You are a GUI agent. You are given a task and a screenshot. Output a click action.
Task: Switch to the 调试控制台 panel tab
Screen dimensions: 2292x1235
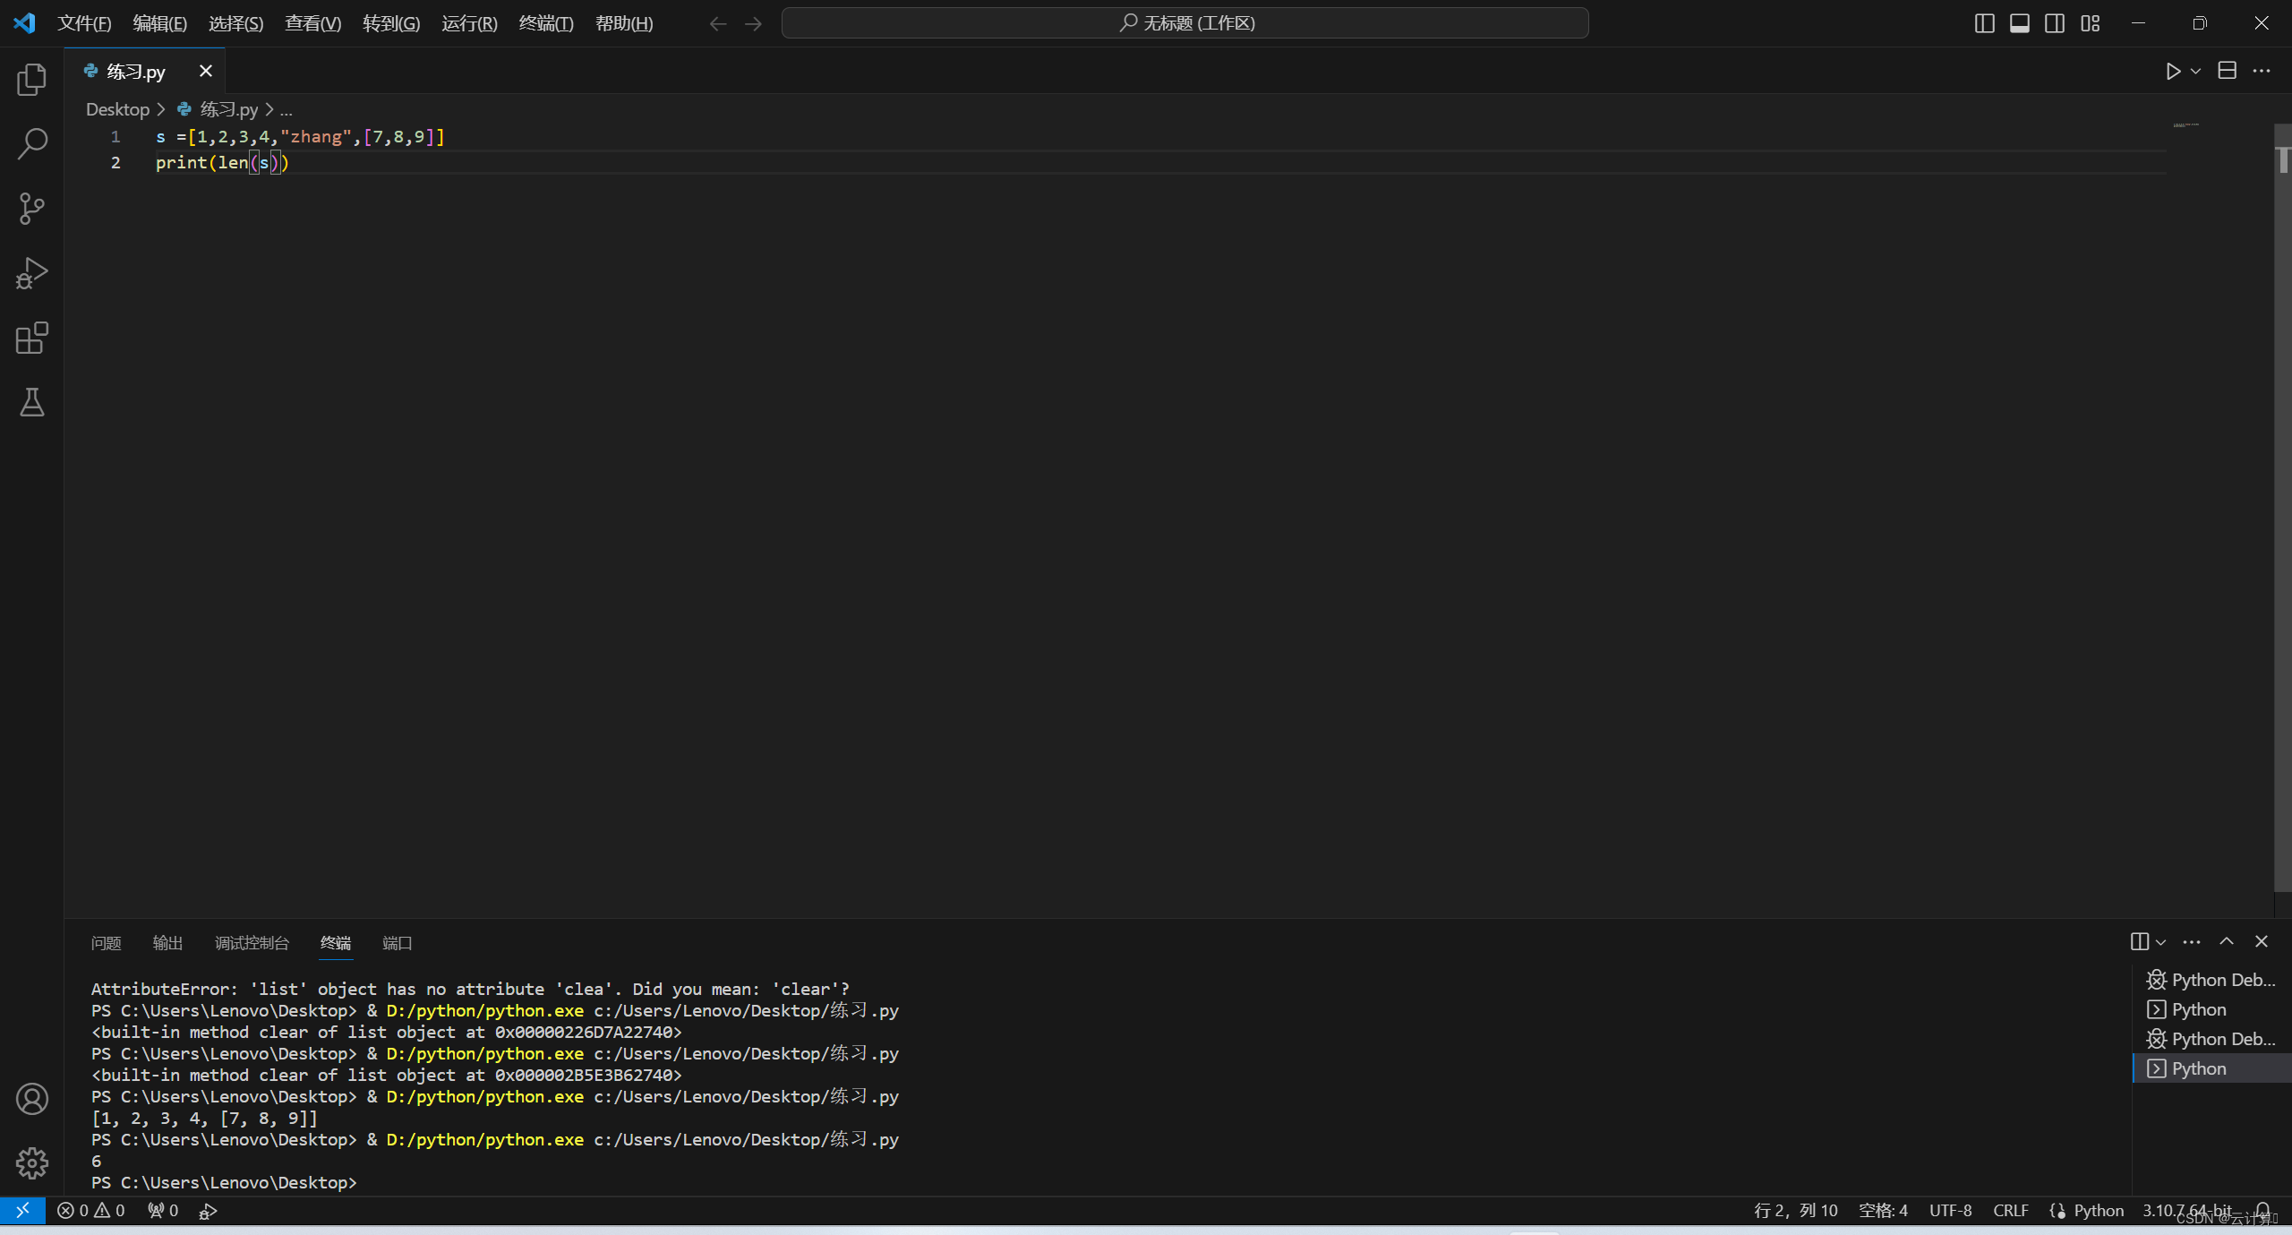tap(252, 943)
